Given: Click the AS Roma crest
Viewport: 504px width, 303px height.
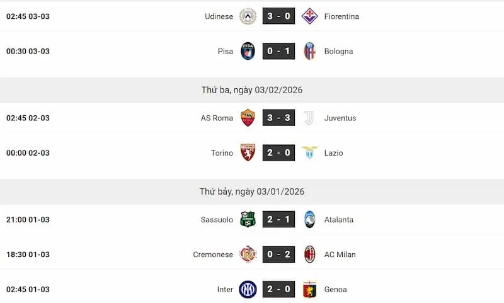Looking at the screenshot, I should tap(248, 118).
